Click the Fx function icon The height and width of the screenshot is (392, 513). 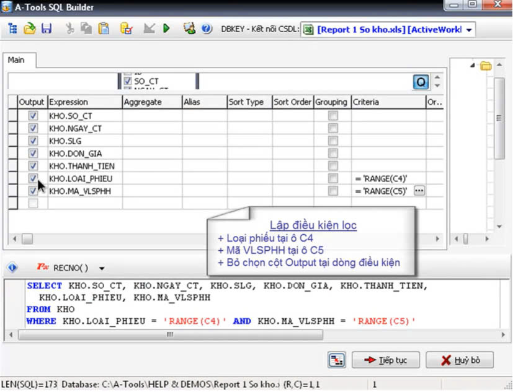43,267
